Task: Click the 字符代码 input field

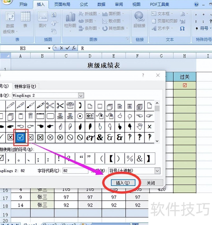Action: [75, 171]
